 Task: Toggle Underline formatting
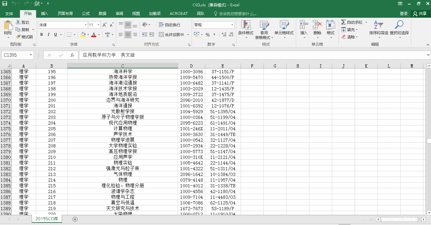pos(56,35)
